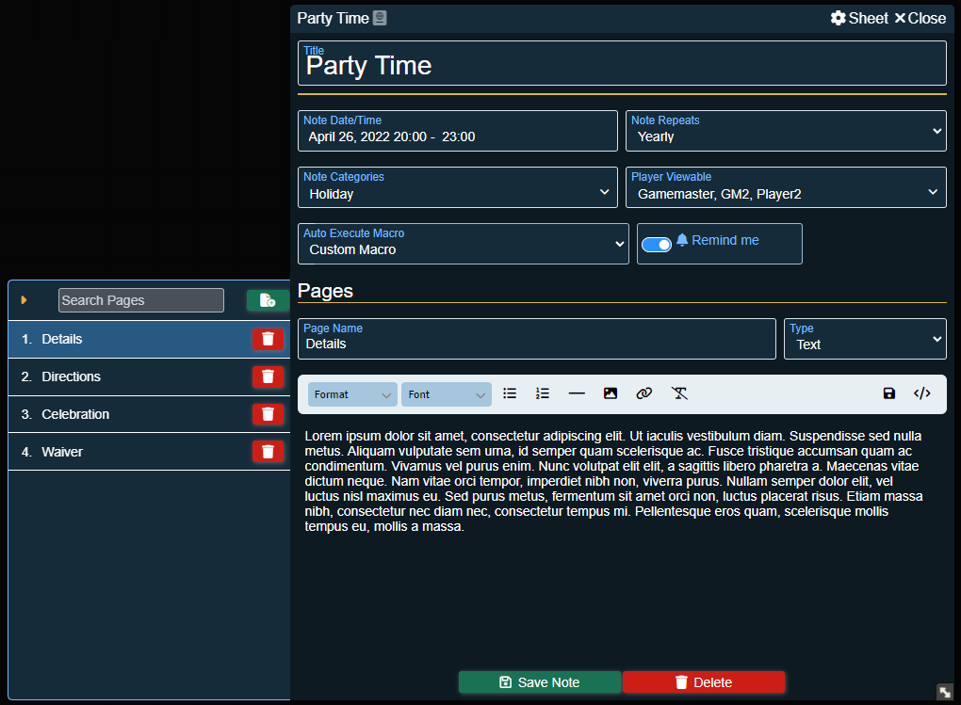This screenshot has height=705, width=961.
Task: Click the editor save disk icon
Action: 889,393
